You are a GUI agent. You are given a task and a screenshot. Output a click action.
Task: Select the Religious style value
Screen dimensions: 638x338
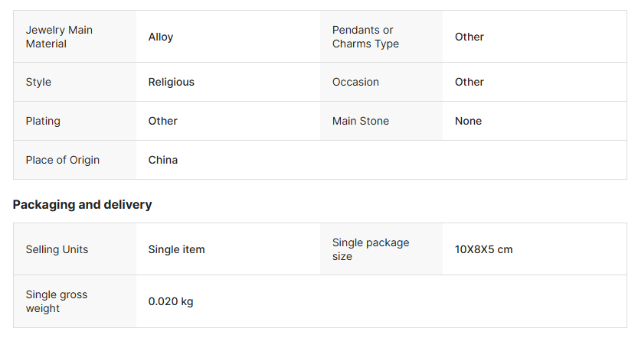pyautogui.click(x=172, y=82)
